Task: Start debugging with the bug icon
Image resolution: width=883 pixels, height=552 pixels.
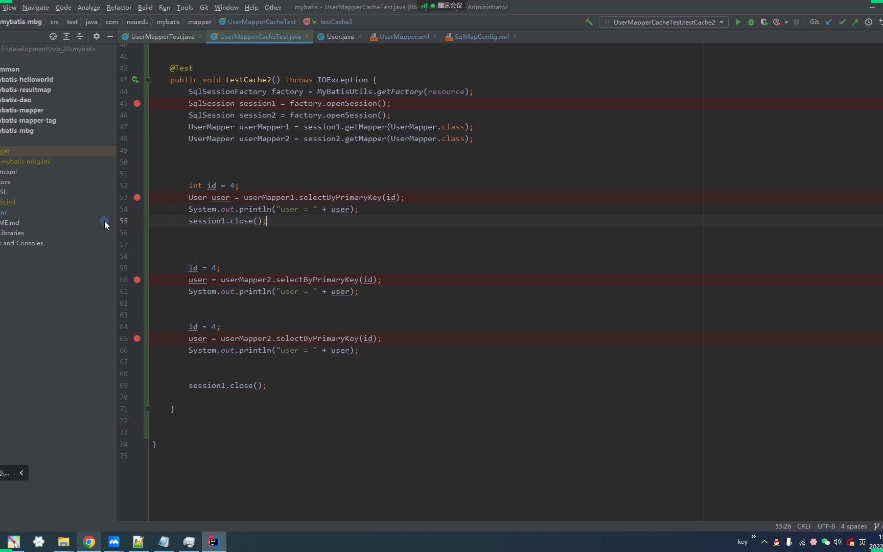Action: (751, 22)
